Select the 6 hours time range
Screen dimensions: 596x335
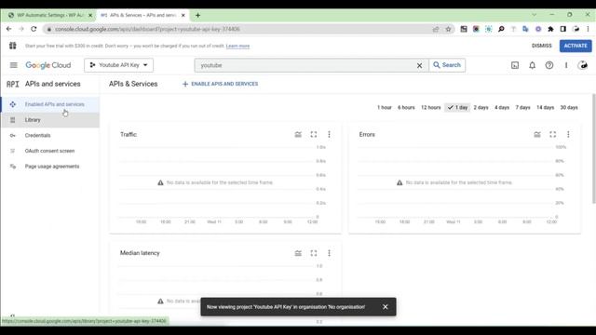pyautogui.click(x=406, y=108)
